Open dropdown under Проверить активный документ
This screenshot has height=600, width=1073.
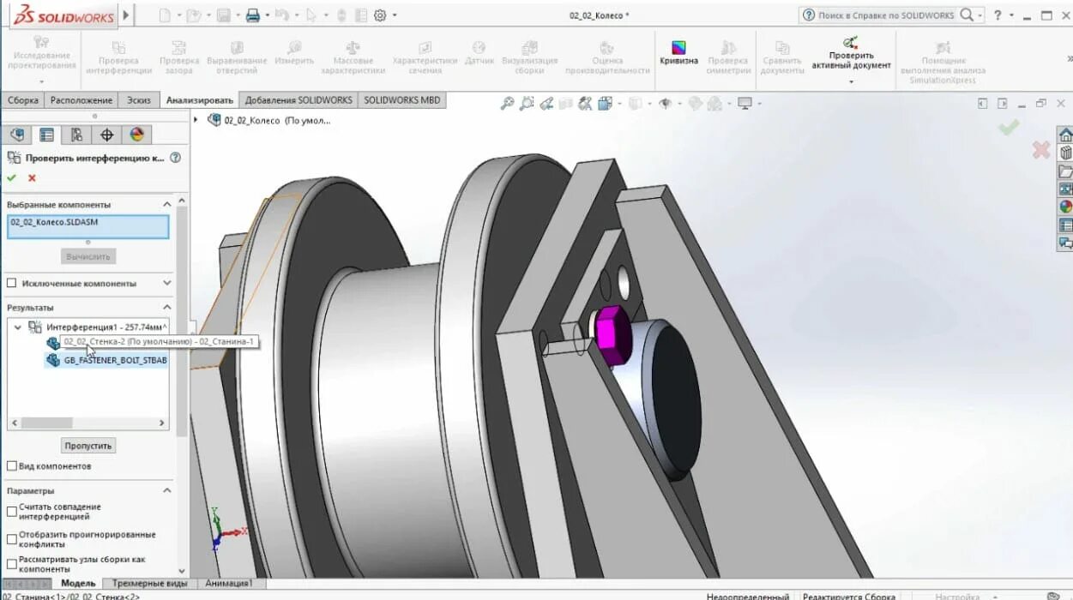[x=851, y=82]
